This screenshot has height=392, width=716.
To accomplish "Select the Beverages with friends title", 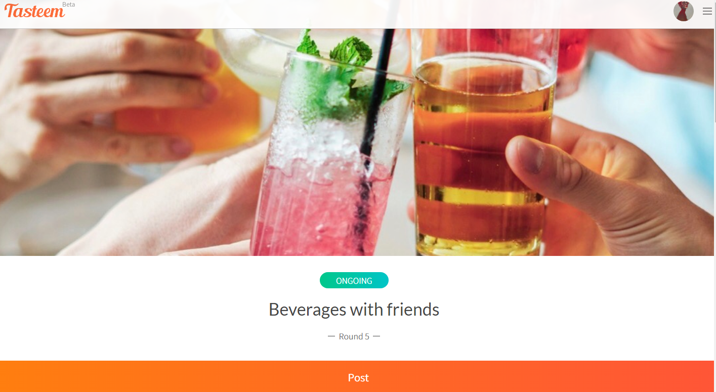I will [354, 309].
